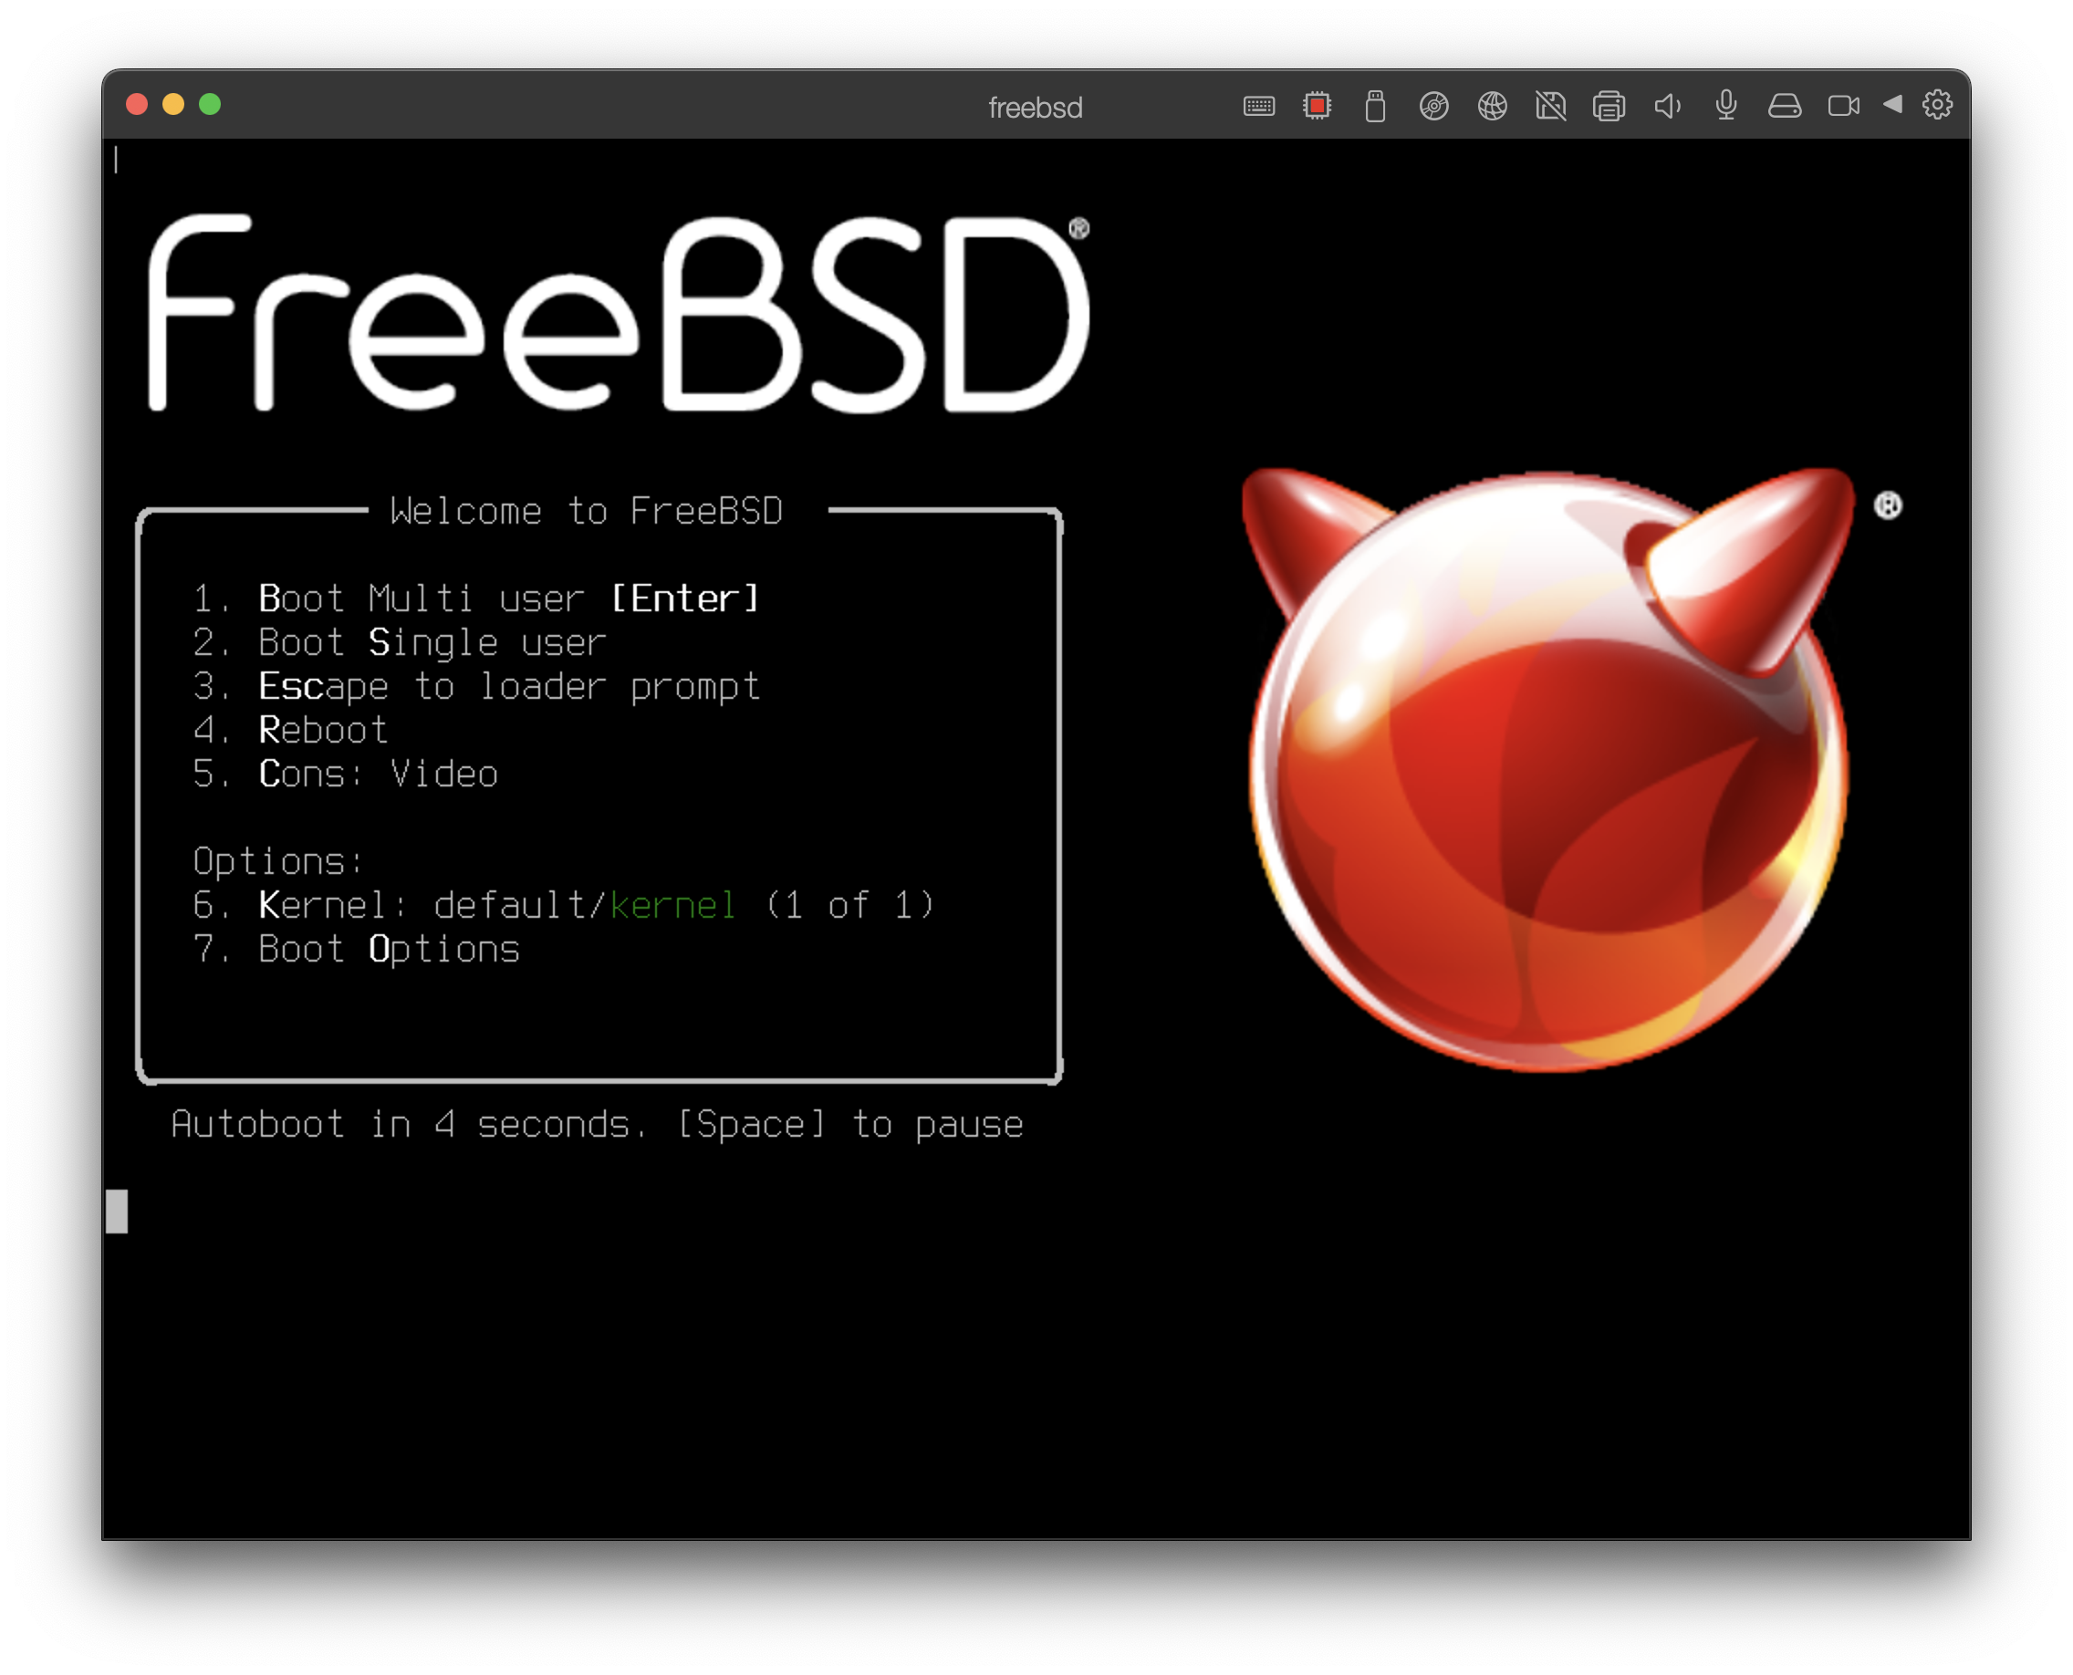This screenshot has height=1675, width=2073.
Task: Click the "4. Reboot" menu line
Action: [289, 731]
